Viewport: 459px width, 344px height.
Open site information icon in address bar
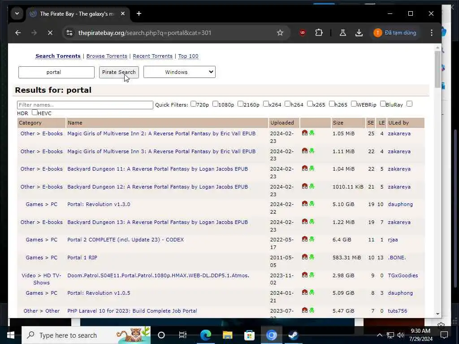69,33
